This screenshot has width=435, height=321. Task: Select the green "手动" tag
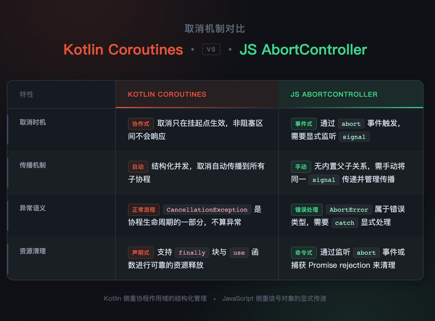pos(301,167)
